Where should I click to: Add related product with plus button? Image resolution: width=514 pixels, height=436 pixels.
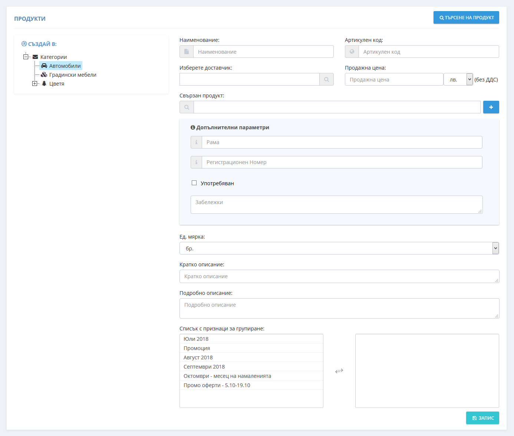[x=491, y=107]
